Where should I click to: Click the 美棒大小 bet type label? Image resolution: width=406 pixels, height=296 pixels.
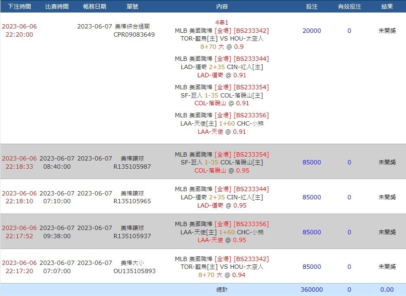coord(132,263)
